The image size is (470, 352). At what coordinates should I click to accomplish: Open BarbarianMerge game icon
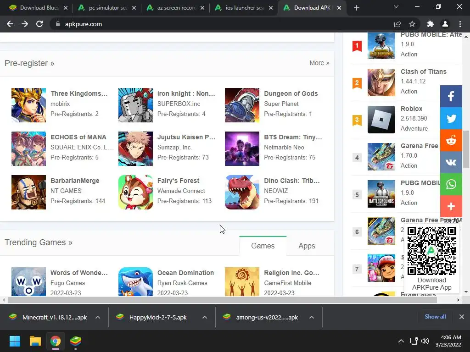[29, 192]
